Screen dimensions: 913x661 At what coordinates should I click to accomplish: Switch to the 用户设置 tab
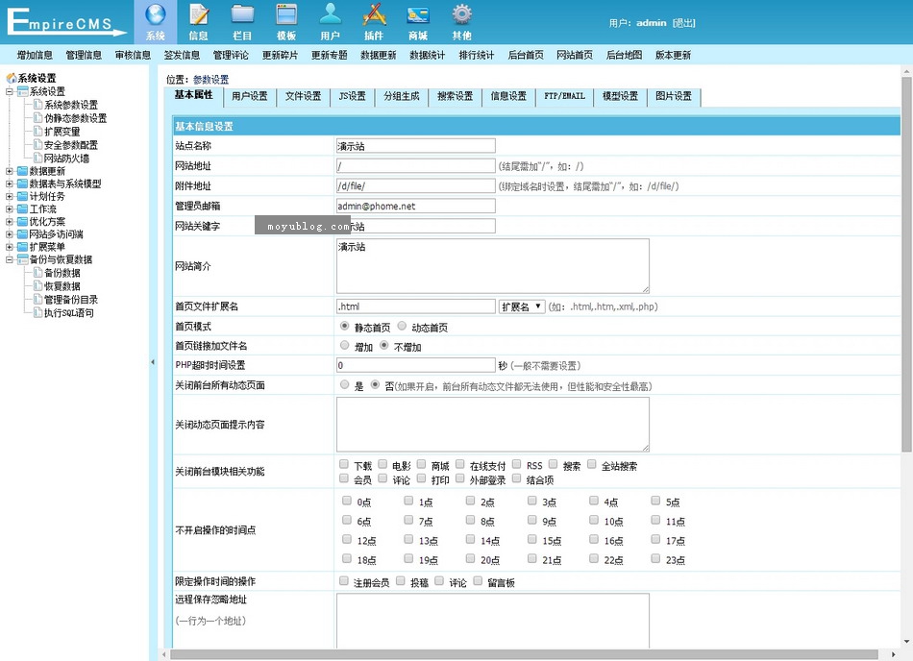250,97
